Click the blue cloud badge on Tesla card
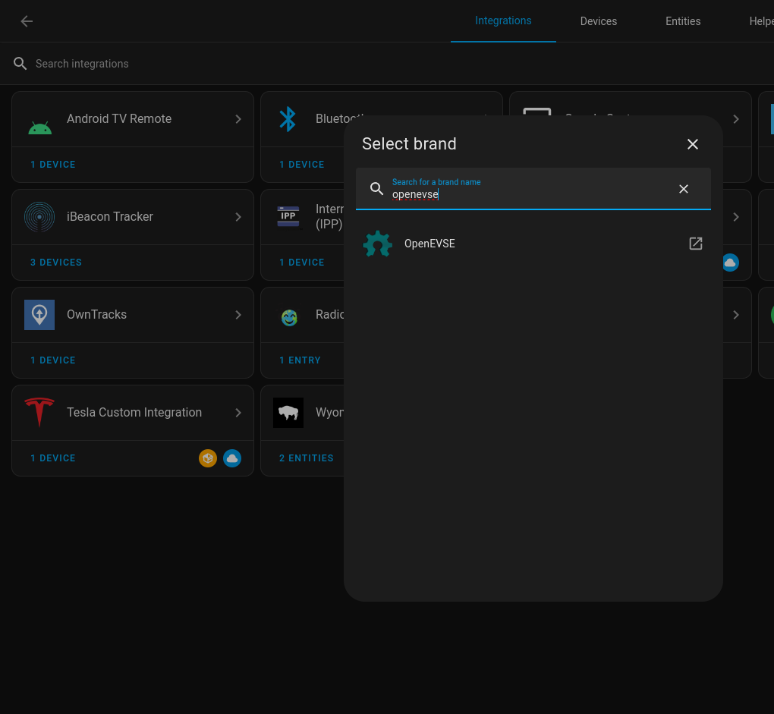This screenshot has height=714, width=774. pyautogui.click(x=232, y=458)
